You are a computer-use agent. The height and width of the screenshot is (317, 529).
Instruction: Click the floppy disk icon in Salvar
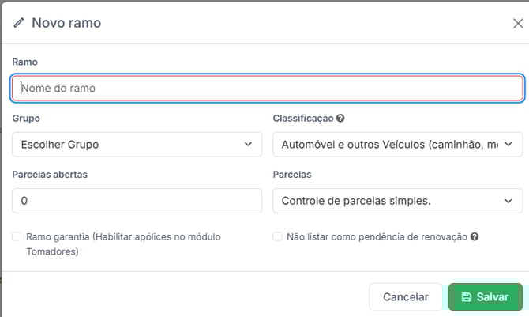[467, 297]
